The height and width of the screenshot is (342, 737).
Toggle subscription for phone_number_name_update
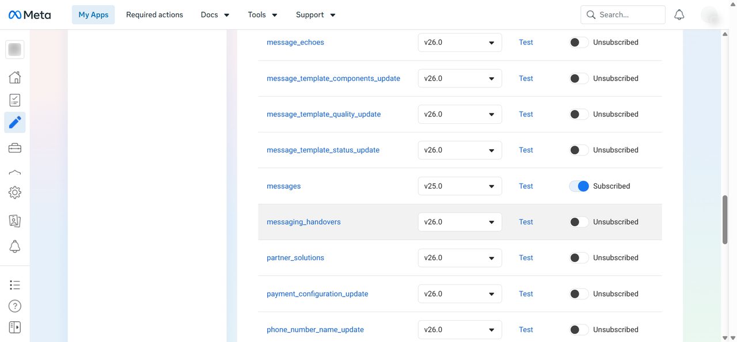(579, 330)
